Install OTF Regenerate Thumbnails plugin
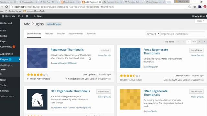 click(x=103, y=92)
